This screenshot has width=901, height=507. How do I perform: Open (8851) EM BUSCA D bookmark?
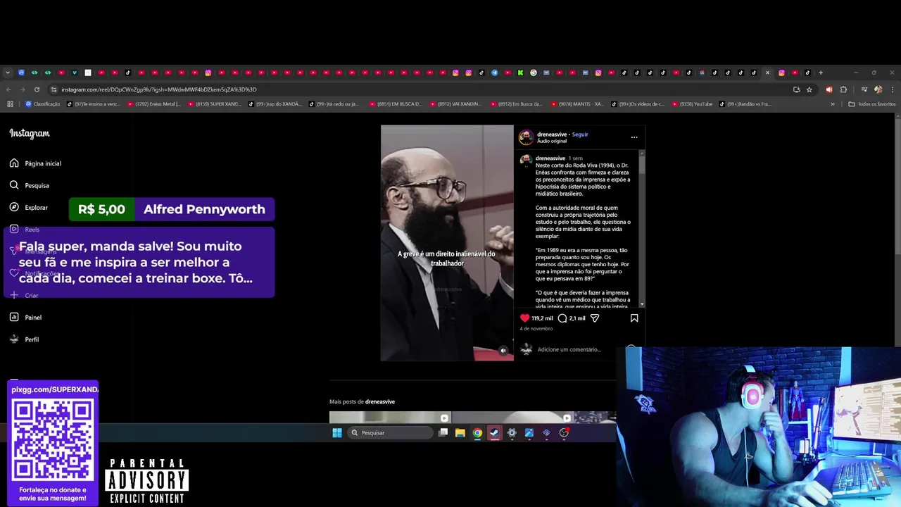point(396,104)
